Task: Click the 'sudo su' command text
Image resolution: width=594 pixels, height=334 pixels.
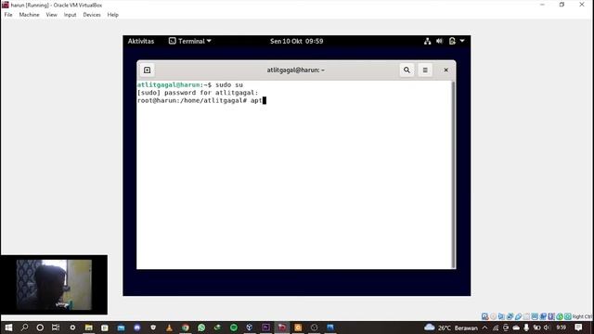Action: 229,84
